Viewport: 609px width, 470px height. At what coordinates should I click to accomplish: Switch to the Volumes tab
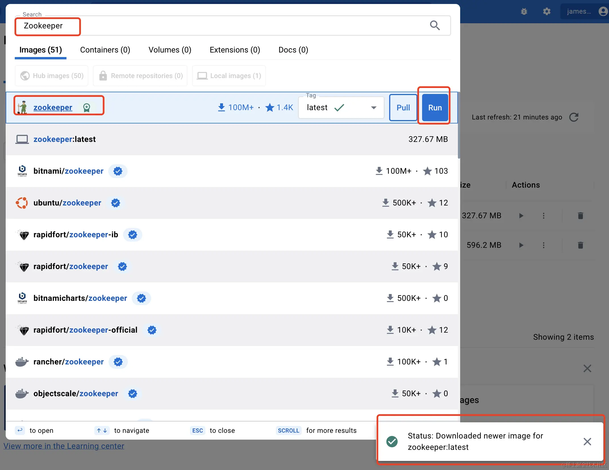[170, 50]
